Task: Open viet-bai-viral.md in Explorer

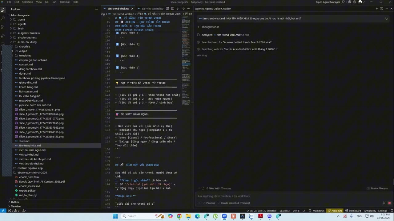Action: click(x=29, y=155)
